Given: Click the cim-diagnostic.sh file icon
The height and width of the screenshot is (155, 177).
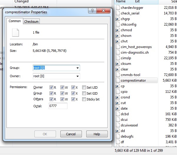Looking at the screenshot, I should 117,52.
